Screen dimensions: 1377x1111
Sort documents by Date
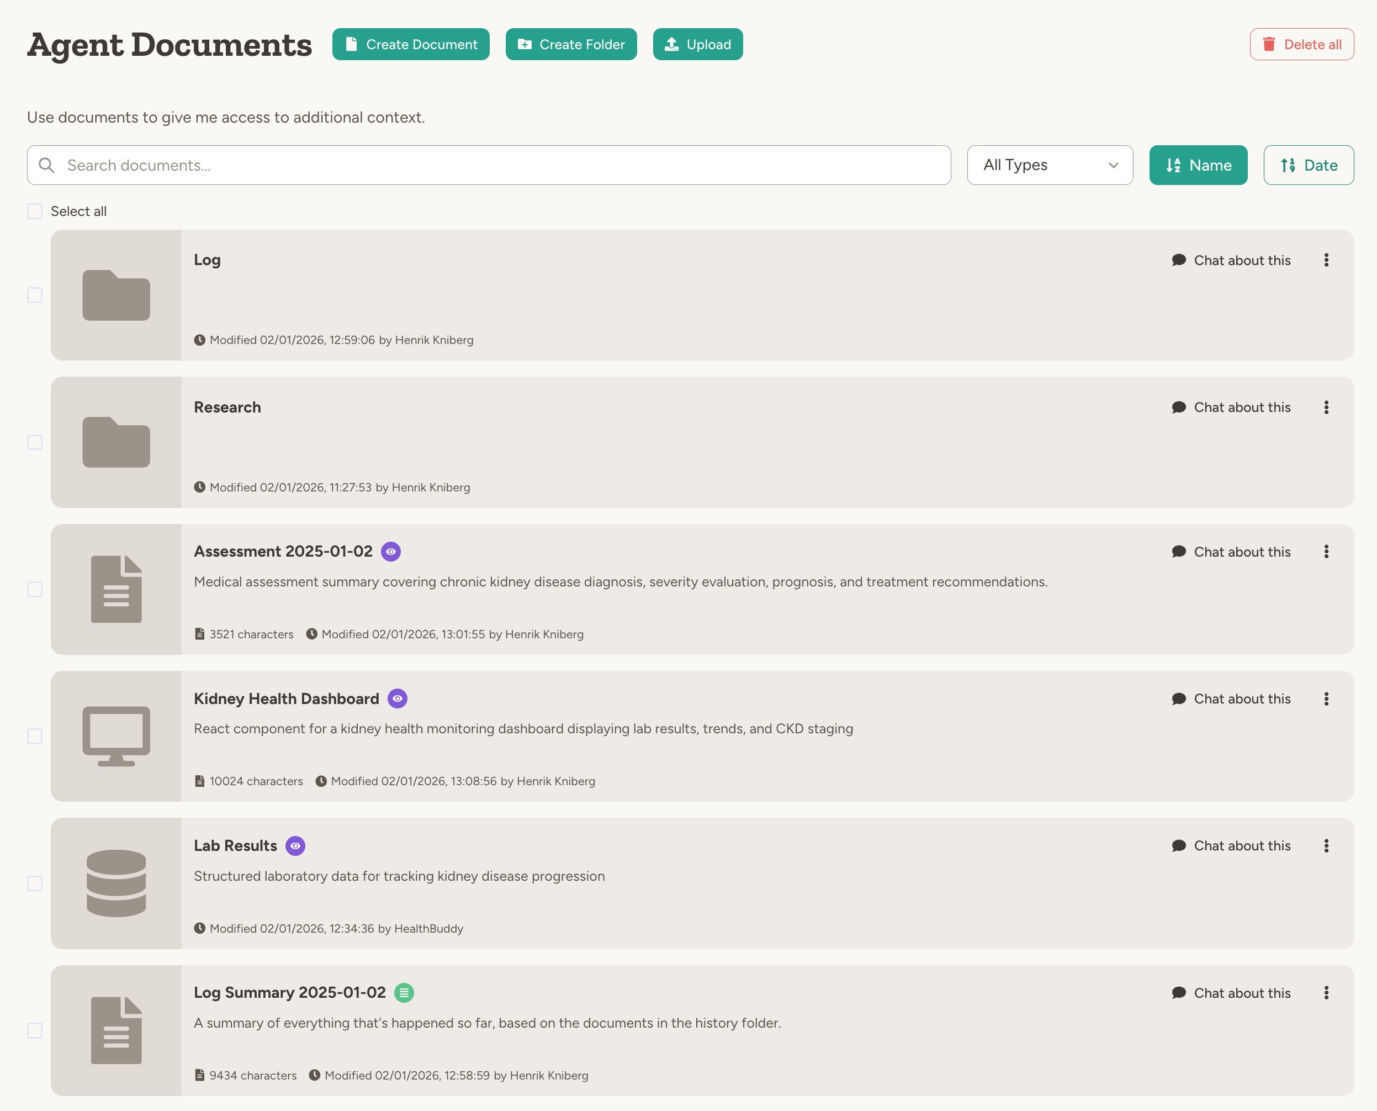pyautogui.click(x=1308, y=165)
